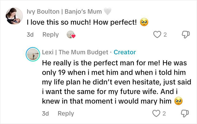Click the pleading emoji after "How perfect!"
The image size is (197, 124).
pos(144,22)
